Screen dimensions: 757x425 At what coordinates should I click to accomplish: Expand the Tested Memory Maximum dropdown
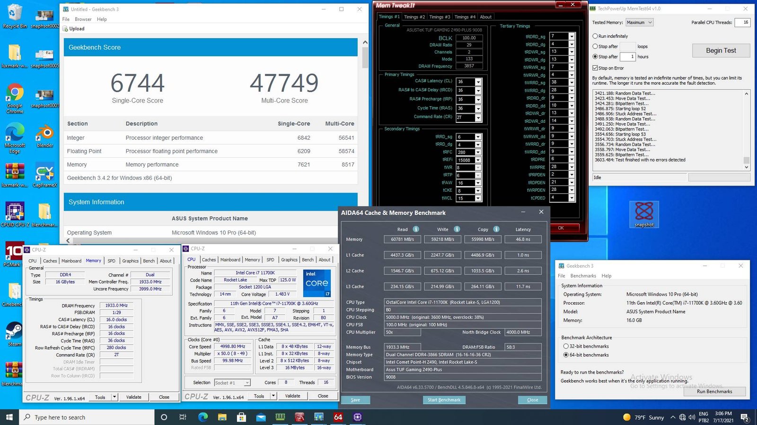639,22
